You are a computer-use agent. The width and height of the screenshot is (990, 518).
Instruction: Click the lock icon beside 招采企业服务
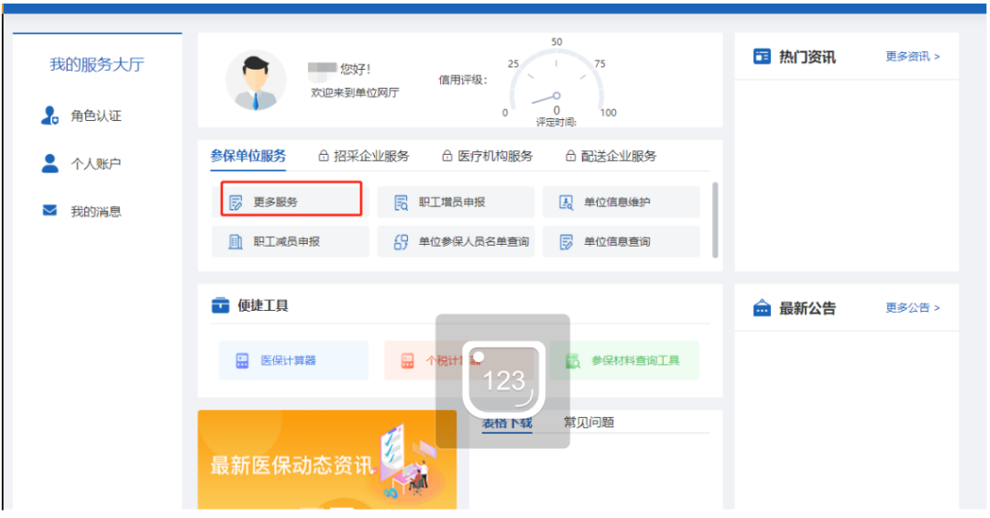324,156
